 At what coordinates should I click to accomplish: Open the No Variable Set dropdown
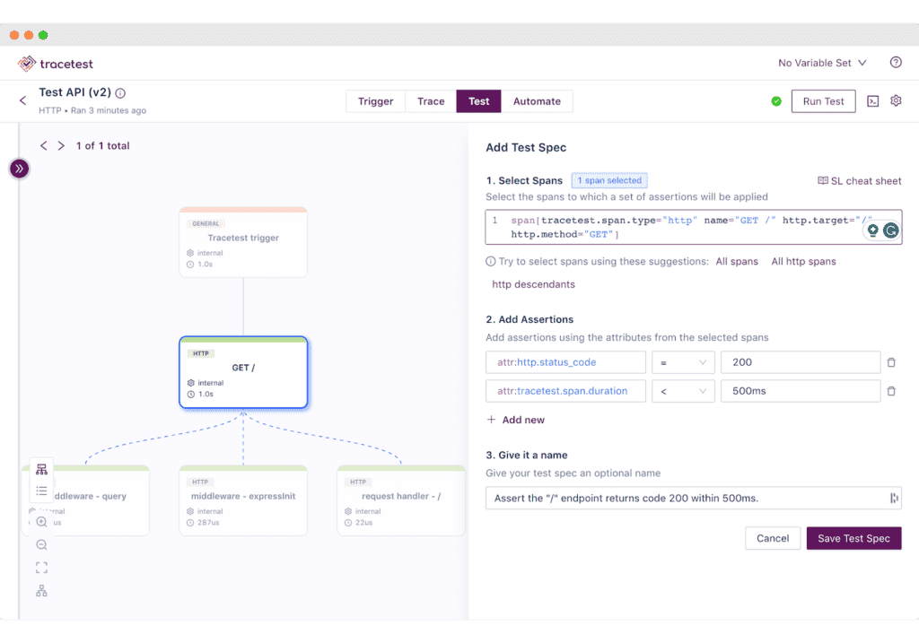(822, 63)
